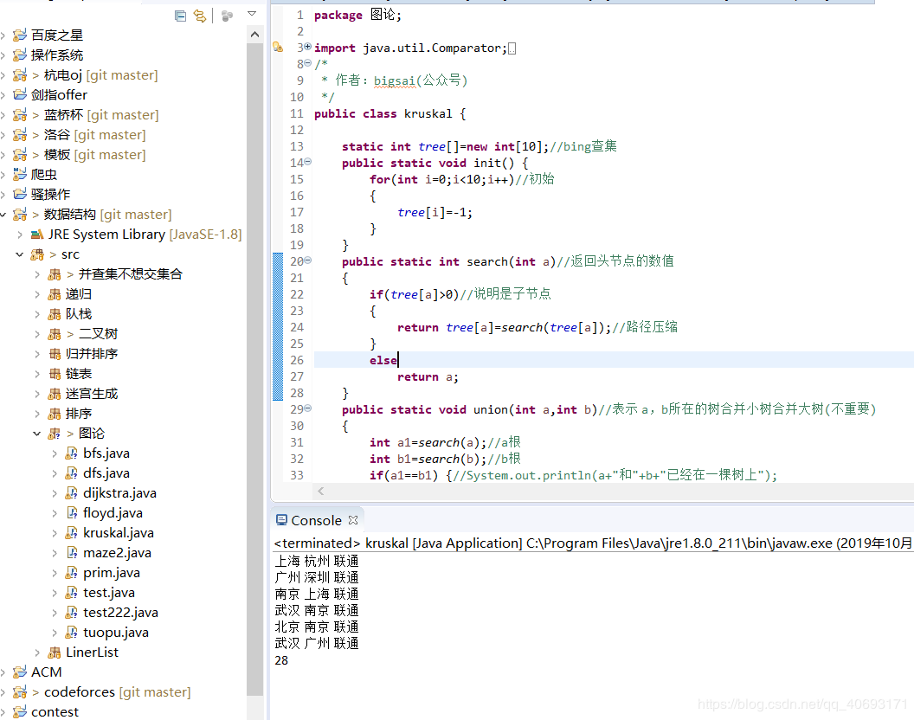The height and width of the screenshot is (720, 914).
Task: Click the Console view icon
Action: pyautogui.click(x=281, y=520)
